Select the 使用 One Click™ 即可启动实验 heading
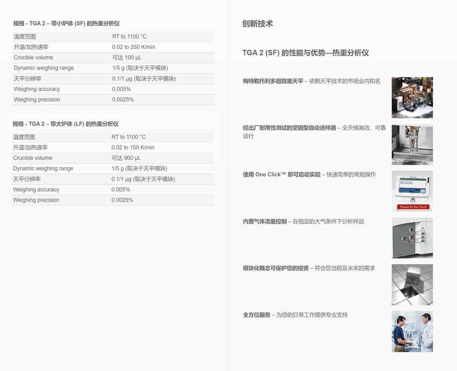The image size is (457, 371). [x=281, y=174]
